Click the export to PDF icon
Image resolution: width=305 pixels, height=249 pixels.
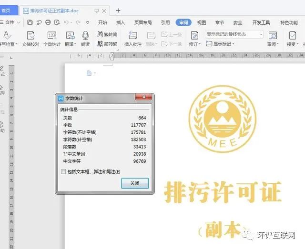point(39,22)
